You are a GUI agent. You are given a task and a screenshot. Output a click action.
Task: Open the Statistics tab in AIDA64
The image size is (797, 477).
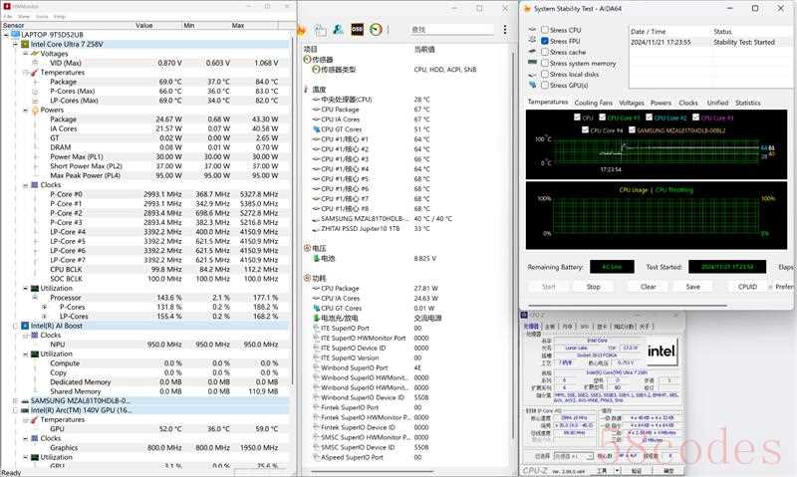click(747, 103)
